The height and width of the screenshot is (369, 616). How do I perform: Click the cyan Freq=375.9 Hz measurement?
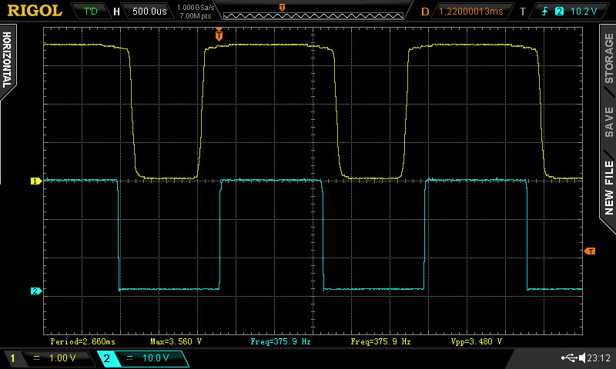280,341
